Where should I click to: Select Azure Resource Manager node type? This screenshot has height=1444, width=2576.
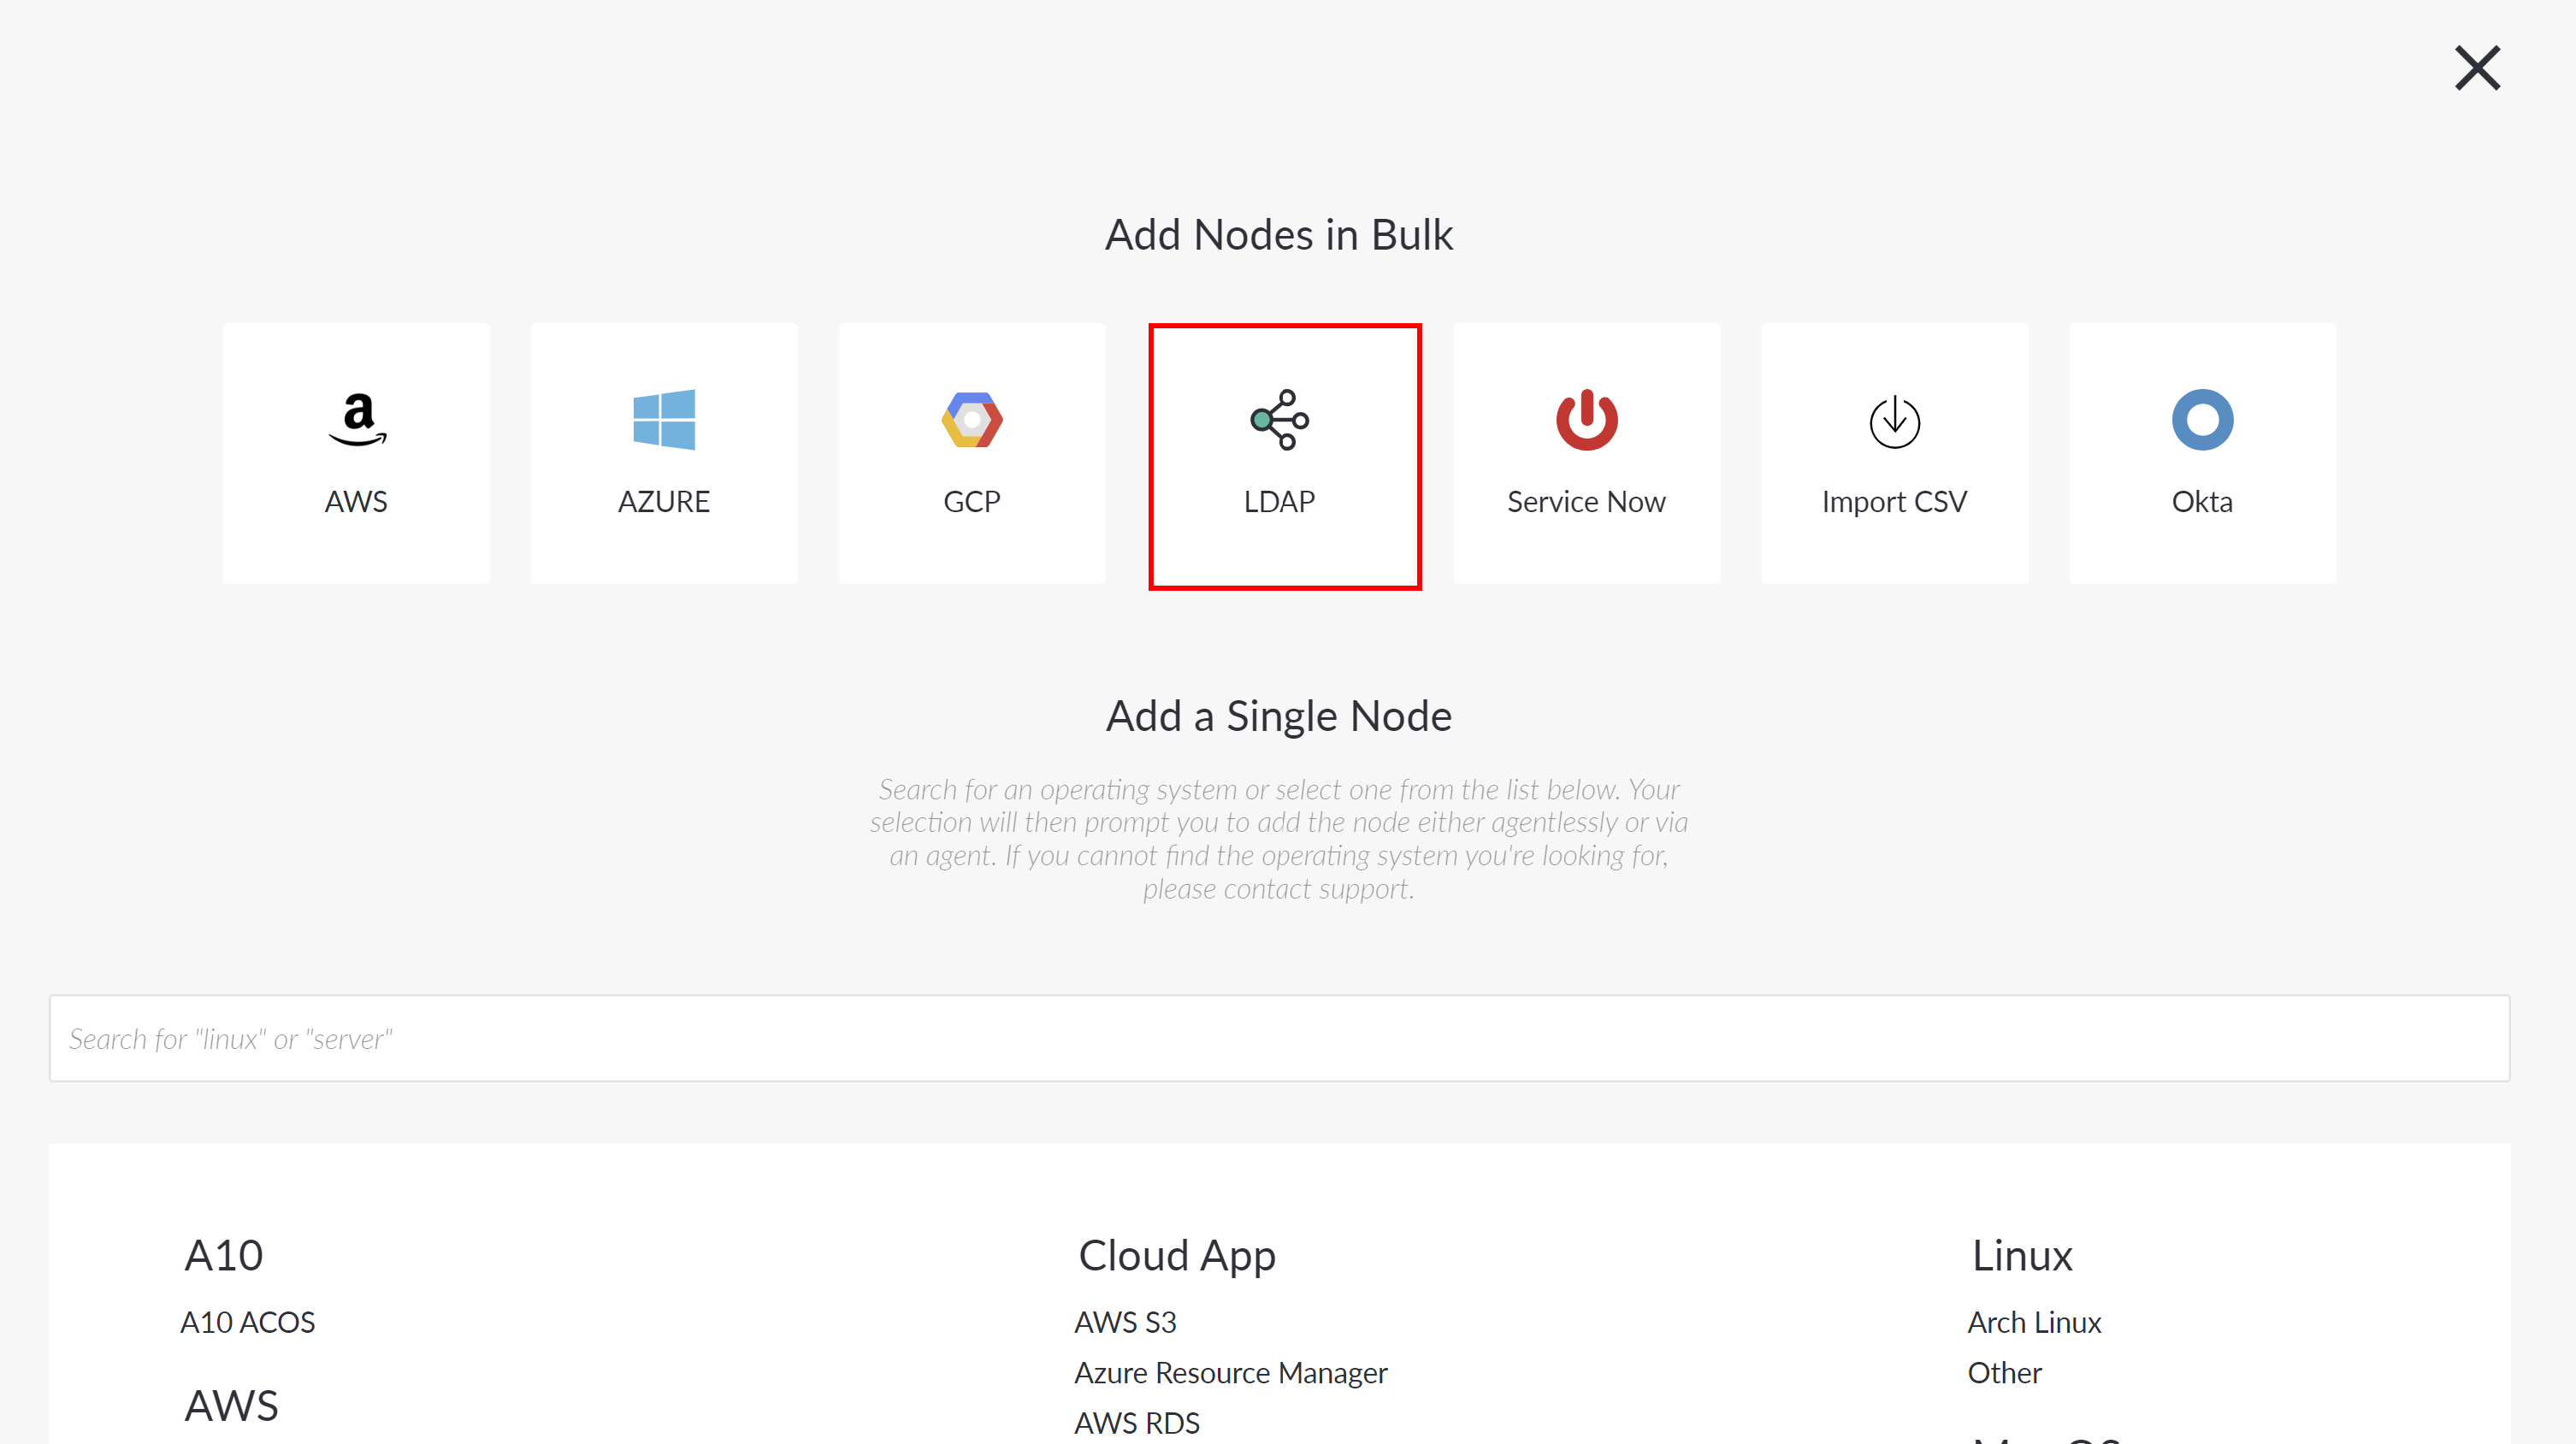pos(1231,1372)
